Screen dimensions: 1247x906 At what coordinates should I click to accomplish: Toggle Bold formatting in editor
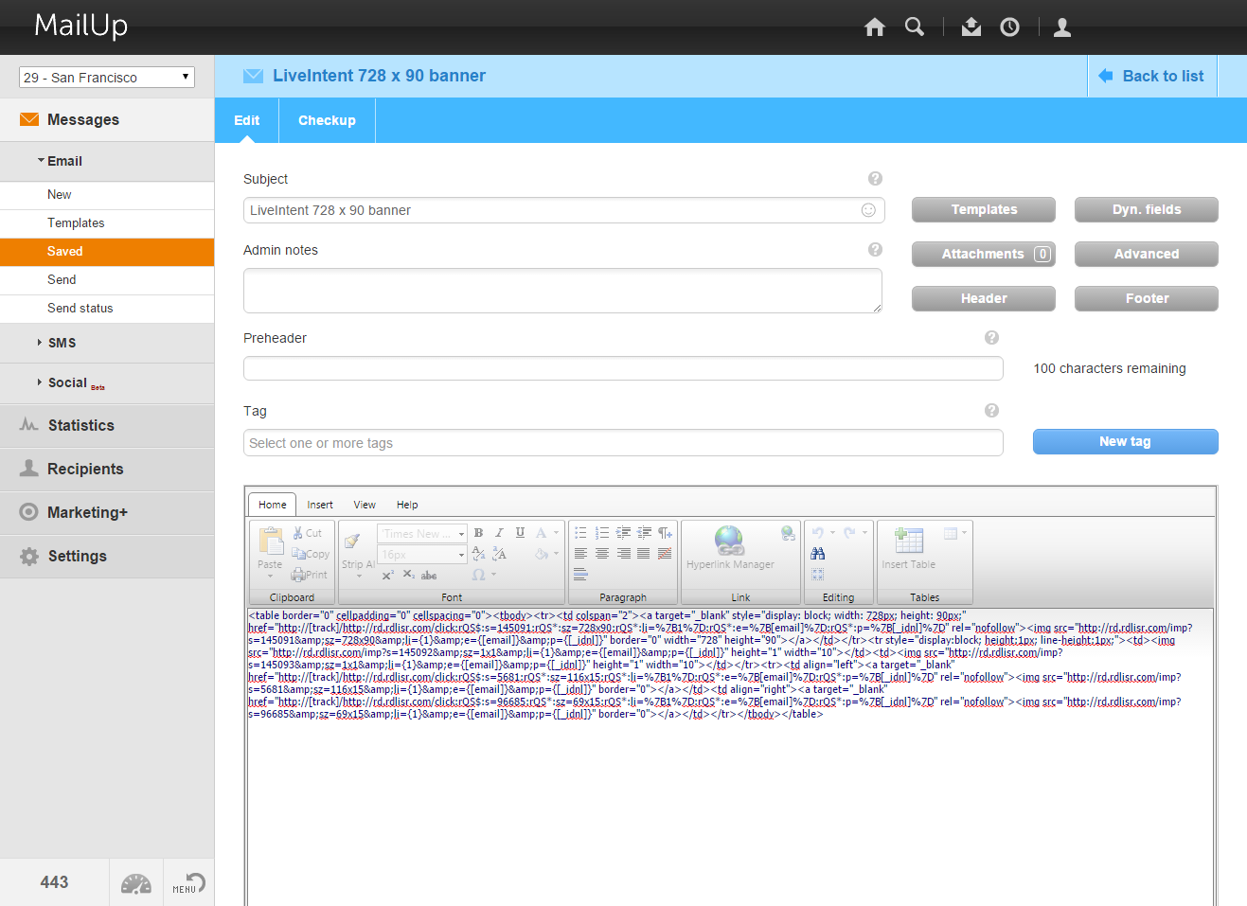478,533
